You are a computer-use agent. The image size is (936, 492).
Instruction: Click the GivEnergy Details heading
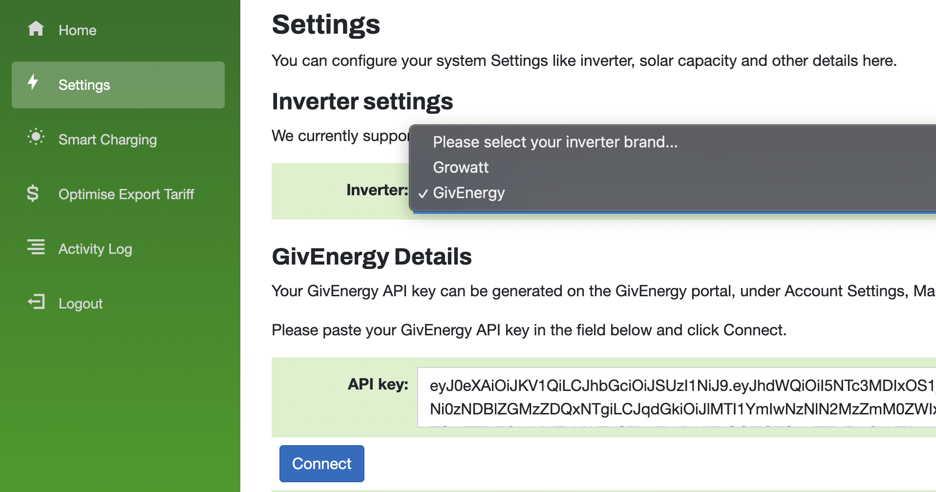[372, 257]
